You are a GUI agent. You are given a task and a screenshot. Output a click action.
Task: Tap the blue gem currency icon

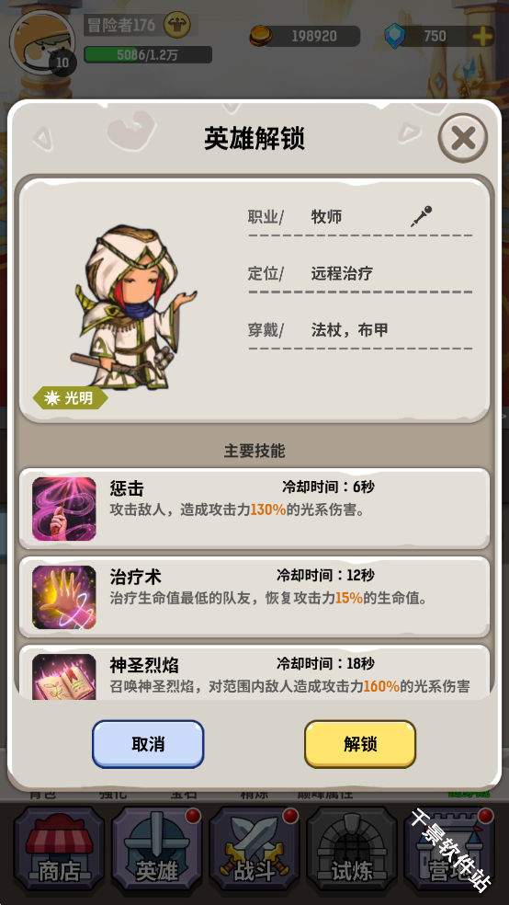click(x=395, y=36)
